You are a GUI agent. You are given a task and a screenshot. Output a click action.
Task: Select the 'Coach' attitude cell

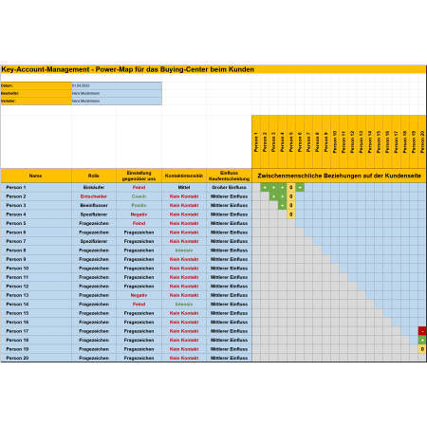click(139, 196)
